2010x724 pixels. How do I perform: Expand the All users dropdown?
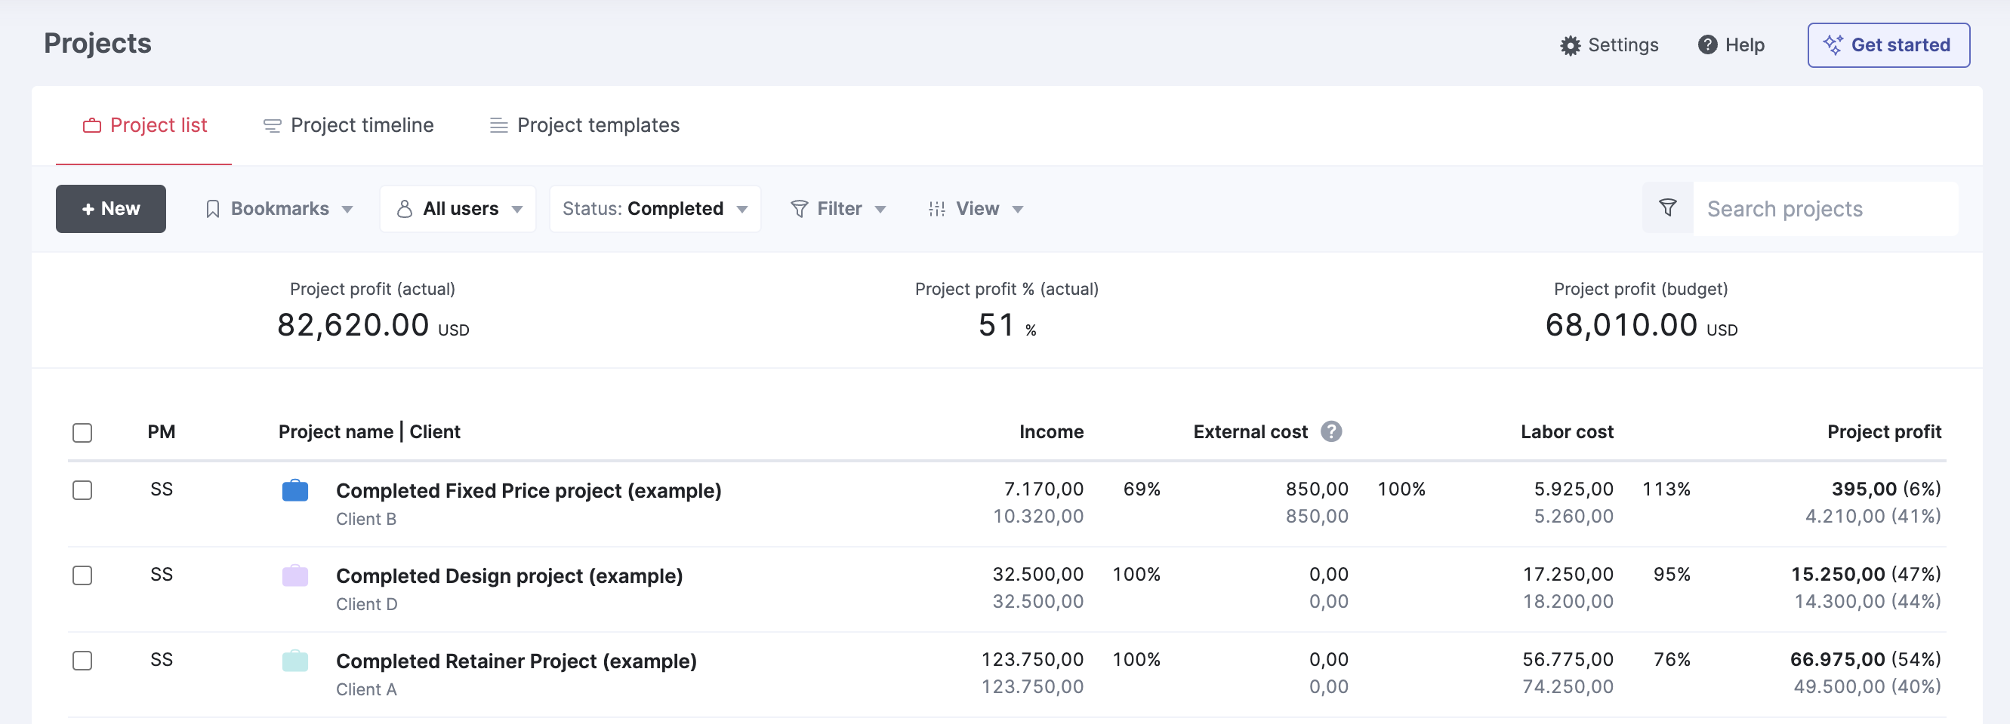coord(458,209)
